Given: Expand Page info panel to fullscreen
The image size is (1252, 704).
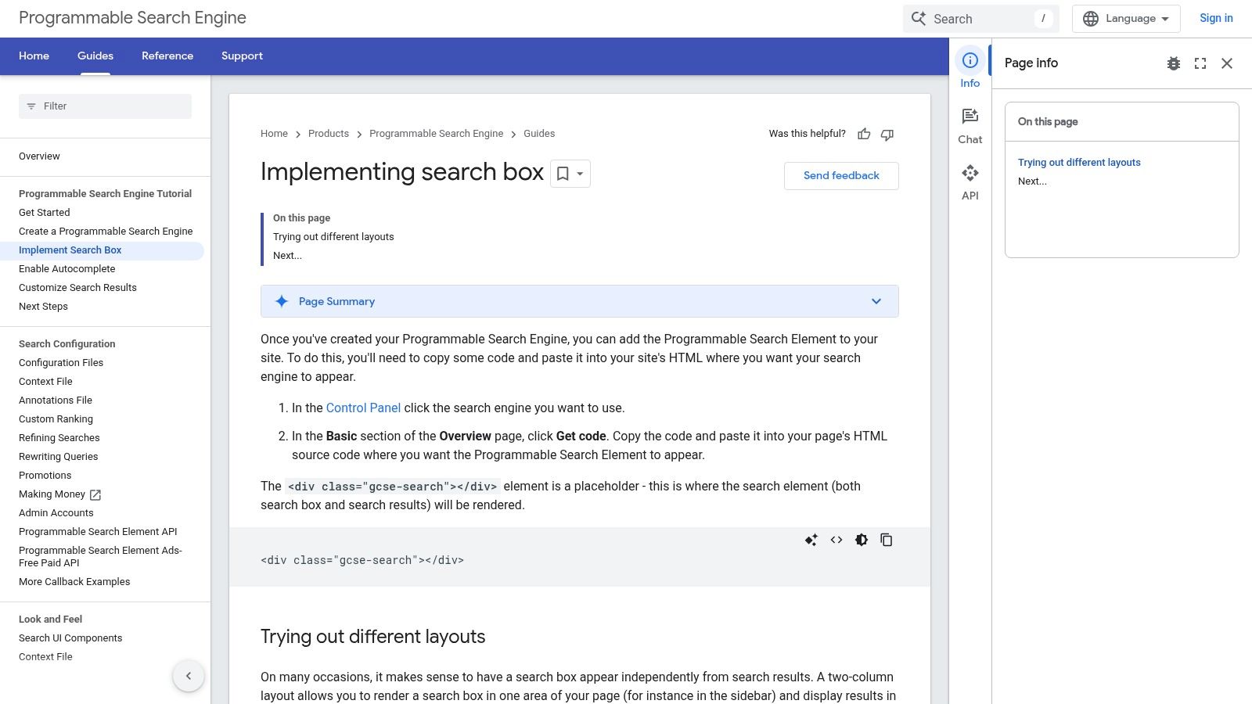Looking at the screenshot, I should pyautogui.click(x=1200, y=63).
